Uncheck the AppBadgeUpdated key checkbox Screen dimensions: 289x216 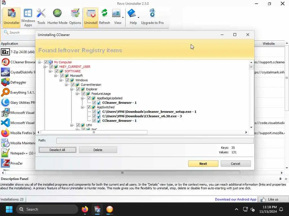(89, 98)
